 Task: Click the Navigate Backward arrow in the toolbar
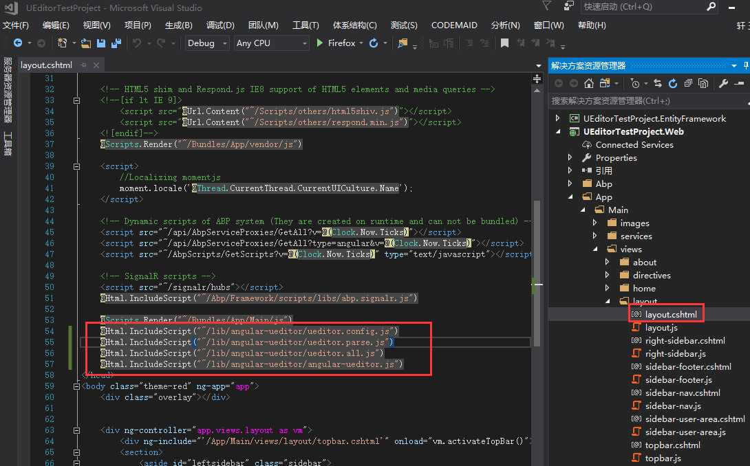[18, 43]
